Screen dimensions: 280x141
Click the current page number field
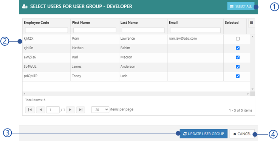[53, 110]
